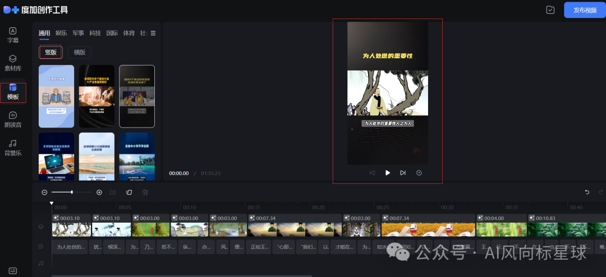Open the 背景乐 background music panel
Viewport: 606px width, 277px height.
(x=12, y=148)
